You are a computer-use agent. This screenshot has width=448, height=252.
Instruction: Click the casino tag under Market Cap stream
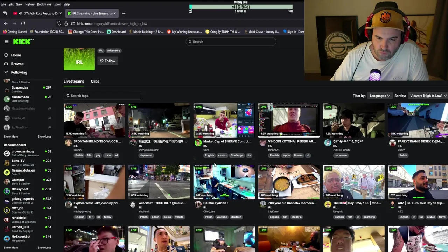click(x=222, y=155)
